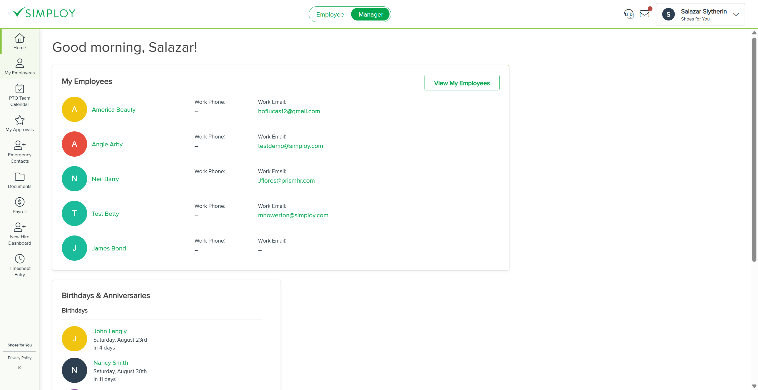Check messages using the envelope icon
The width and height of the screenshot is (758, 390).
tap(645, 13)
